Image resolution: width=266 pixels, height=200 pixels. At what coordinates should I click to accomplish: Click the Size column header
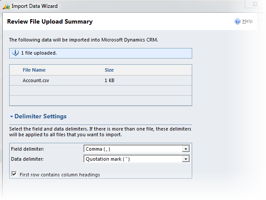109,70
